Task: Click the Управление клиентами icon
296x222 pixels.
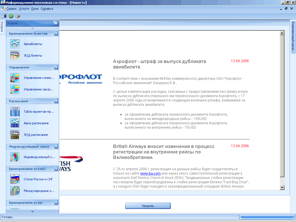Action: click(x=15, y=78)
